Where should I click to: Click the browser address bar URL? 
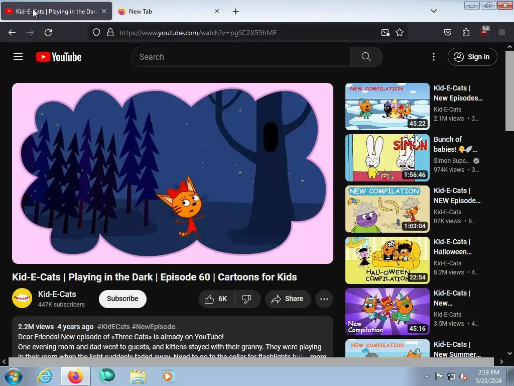point(198,33)
